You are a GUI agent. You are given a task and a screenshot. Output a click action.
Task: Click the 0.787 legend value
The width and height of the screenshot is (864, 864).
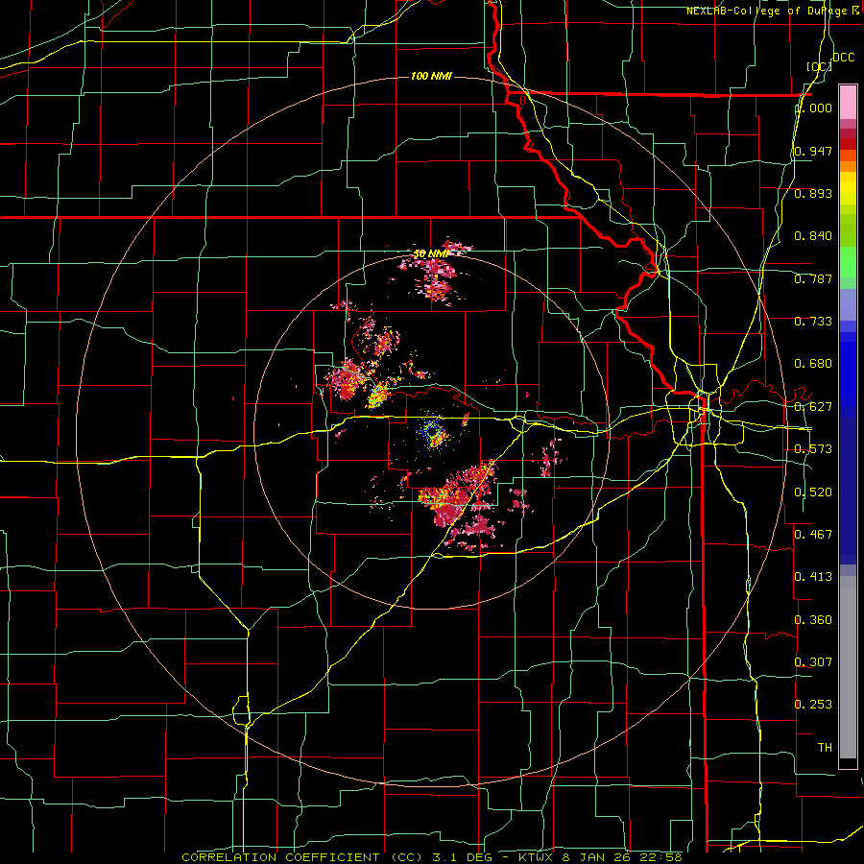[x=813, y=278]
